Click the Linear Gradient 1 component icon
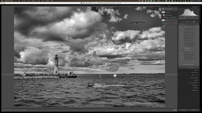202x113 pixels. [164, 15]
